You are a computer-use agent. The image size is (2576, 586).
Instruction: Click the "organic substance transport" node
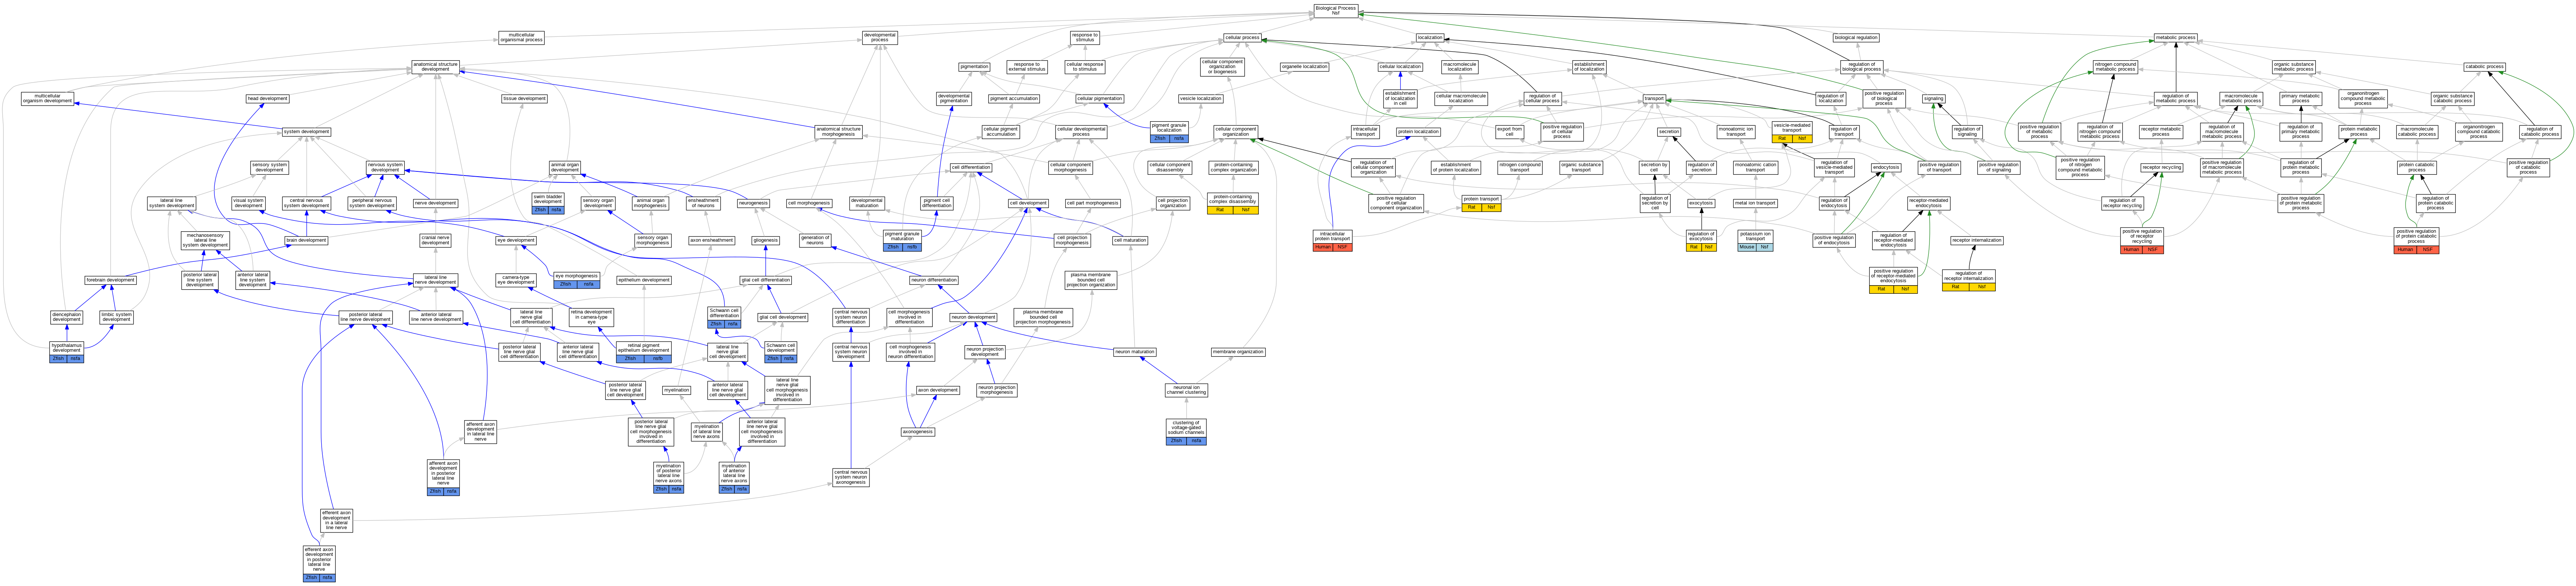1581,168
